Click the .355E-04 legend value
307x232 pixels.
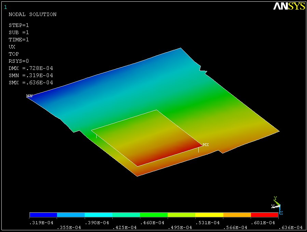tap(69, 228)
